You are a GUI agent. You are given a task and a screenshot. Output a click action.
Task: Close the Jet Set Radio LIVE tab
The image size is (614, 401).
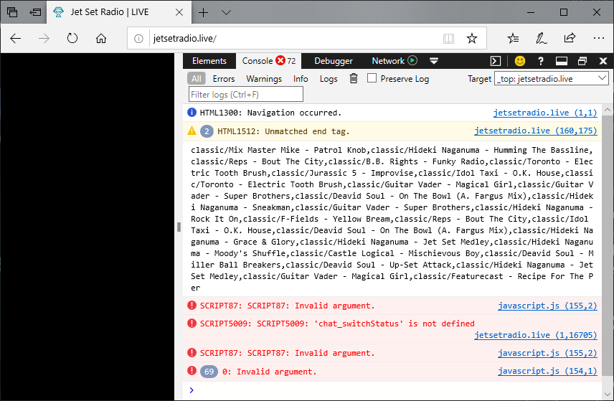pyautogui.click(x=179, y=12)
